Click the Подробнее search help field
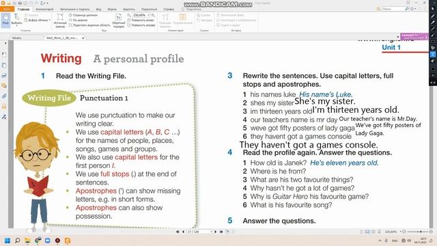 point(191,9)
